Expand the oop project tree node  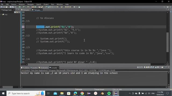1,14
